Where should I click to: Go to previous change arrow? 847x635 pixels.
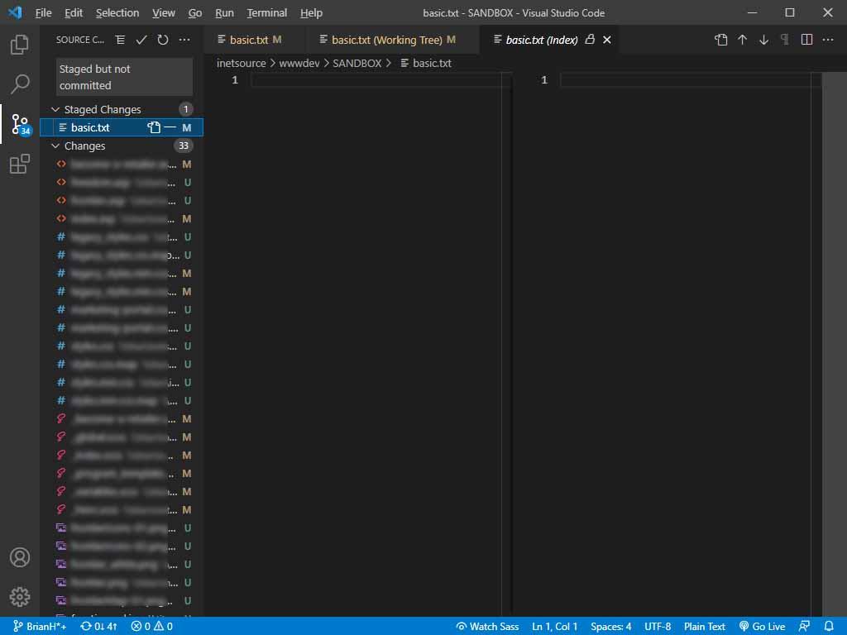point(742,40)
